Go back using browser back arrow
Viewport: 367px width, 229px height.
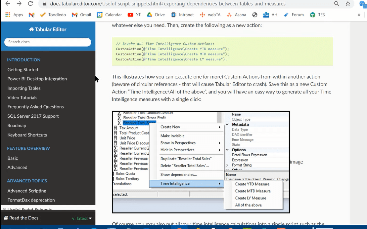(x=8, y=4)
